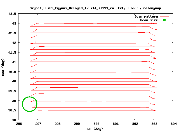179x134 pixels.
Task: Click the 43.5 Dec axis tick label
Action: [12, 14]
